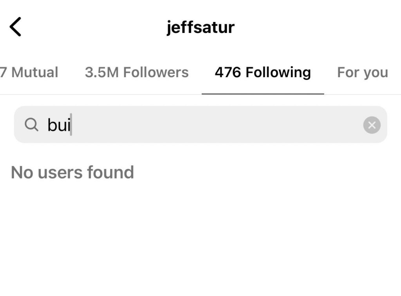Viewport: 401px width, 296px height.
Task: Click the "476" following count
Action: pyautogui.click(x=228, y=72)
